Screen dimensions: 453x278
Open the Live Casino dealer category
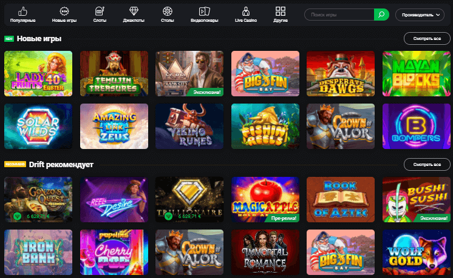pos(246,15)
